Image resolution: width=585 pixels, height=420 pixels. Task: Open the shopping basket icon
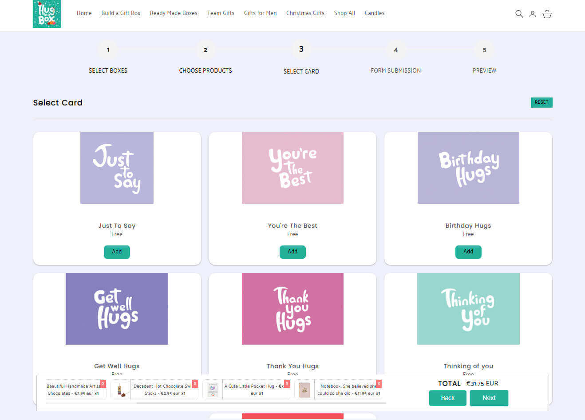point(547,14)
